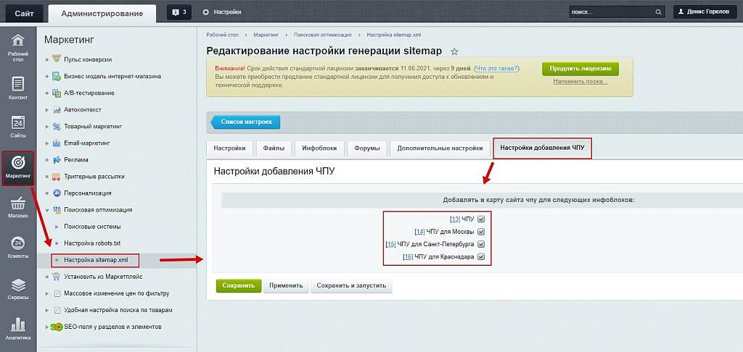Open the Клиенты sidebar section
The image size is (743, 352).
[x=18, y=247]
